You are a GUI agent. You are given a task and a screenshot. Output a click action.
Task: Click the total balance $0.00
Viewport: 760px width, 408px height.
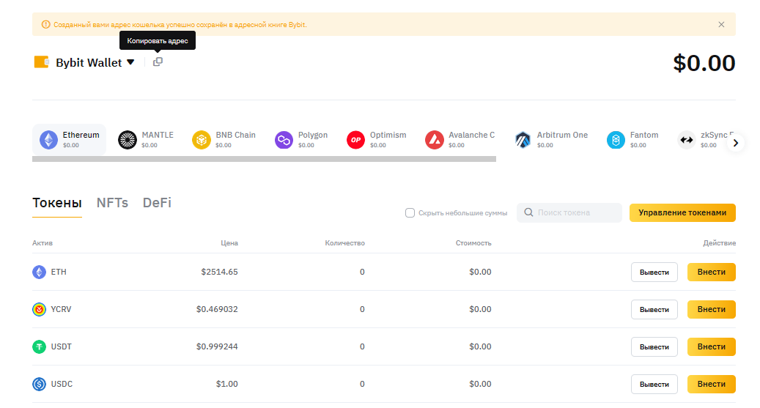point(704,63)
